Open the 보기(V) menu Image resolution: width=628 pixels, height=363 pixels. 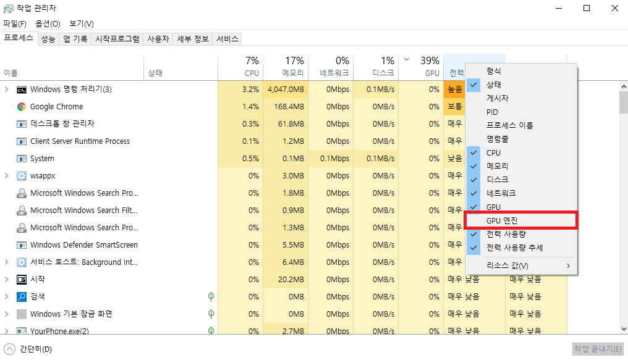coord(82,23)
